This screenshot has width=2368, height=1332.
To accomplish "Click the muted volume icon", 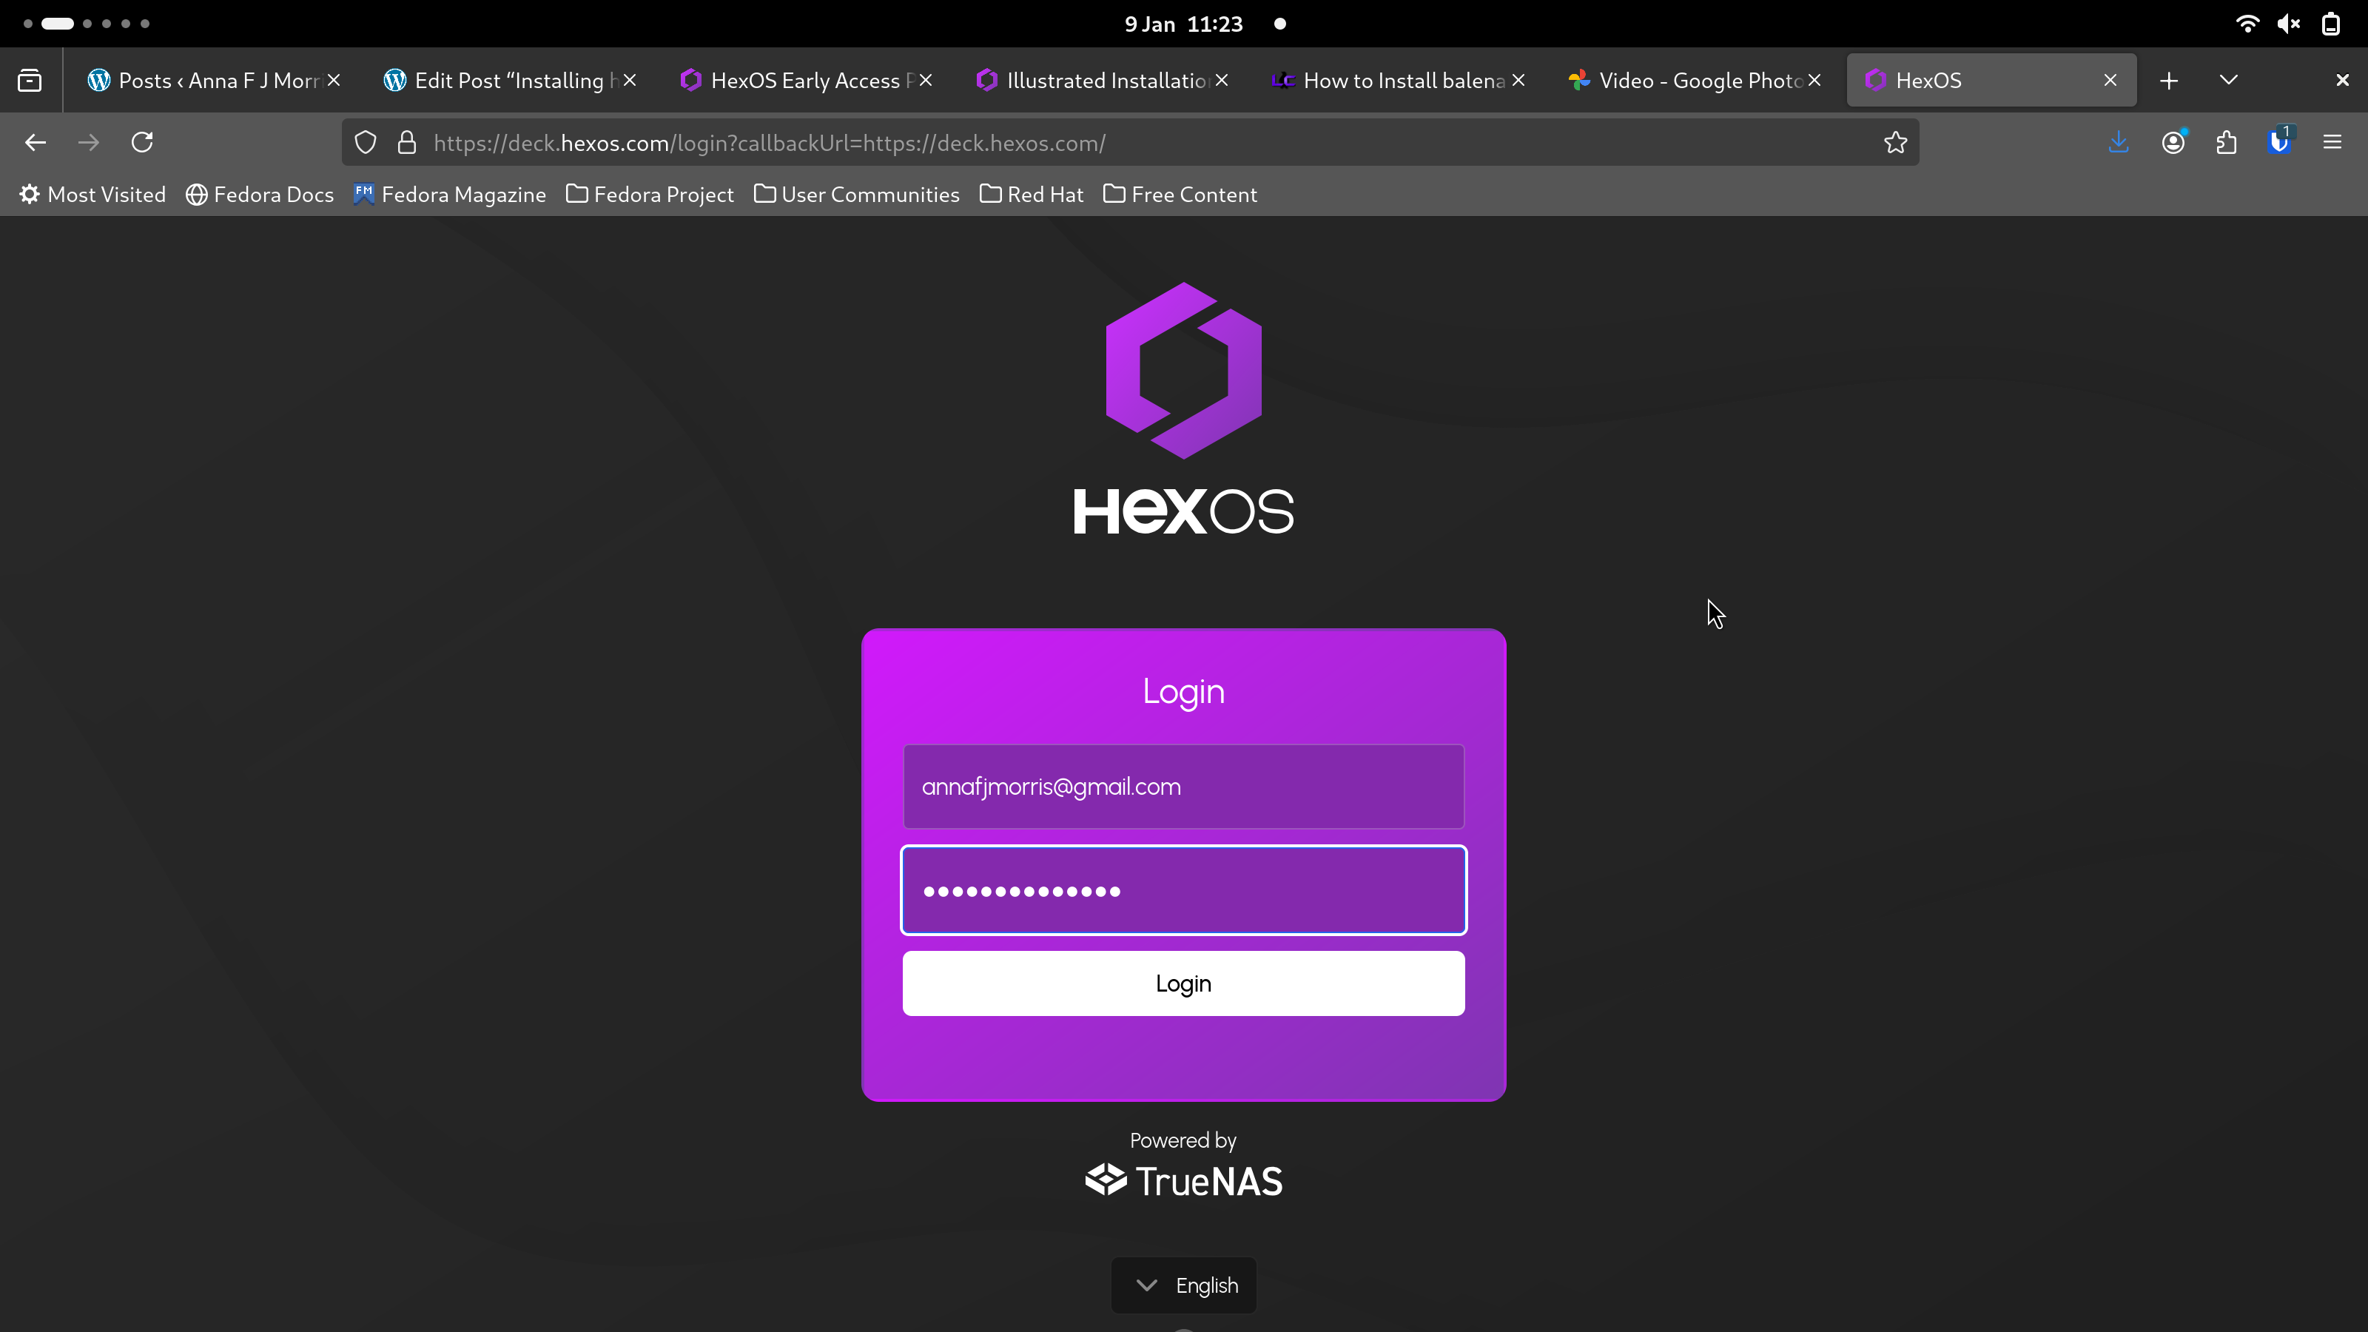I will (2289, 24).
